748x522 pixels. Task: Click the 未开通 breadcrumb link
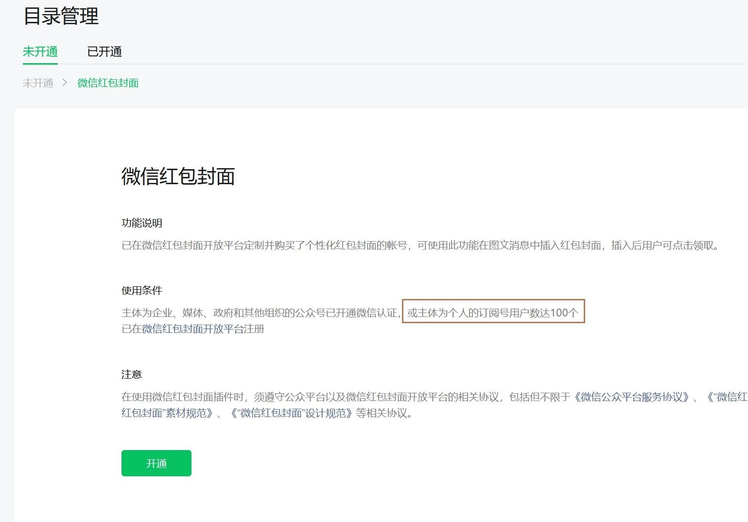38,83
